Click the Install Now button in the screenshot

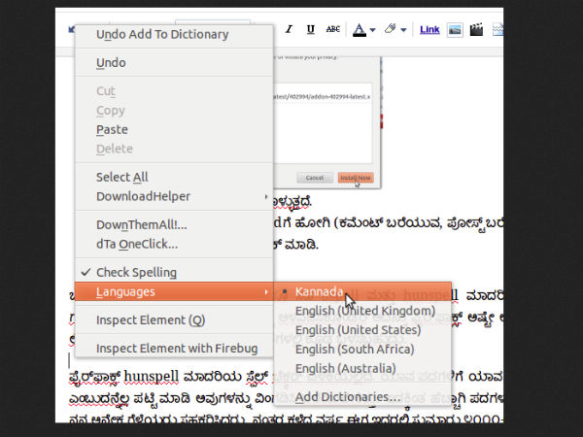[x=355, y=178]
